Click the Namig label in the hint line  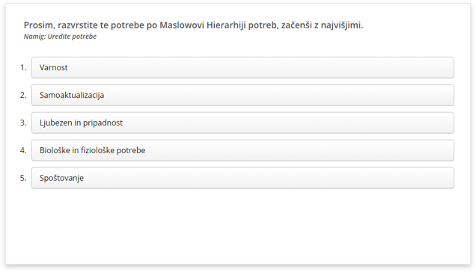(x=34, y=37)
